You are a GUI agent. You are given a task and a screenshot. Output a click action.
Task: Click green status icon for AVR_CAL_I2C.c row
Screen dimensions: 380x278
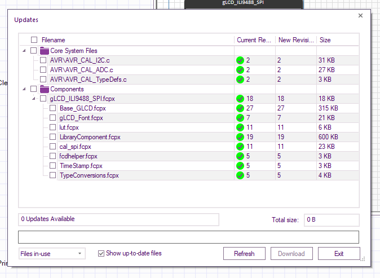tap(240, 60)
